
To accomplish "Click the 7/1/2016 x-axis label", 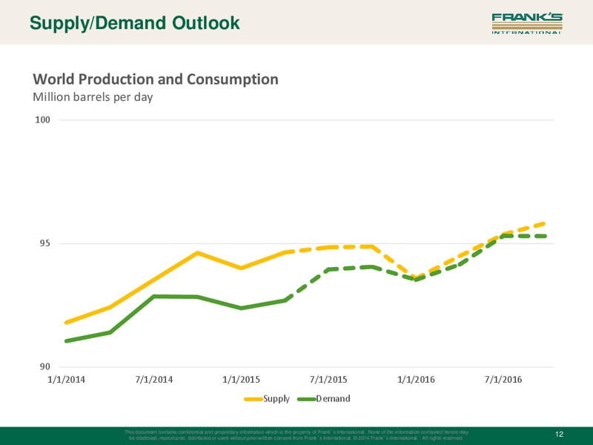I will [x=503, y=380].
